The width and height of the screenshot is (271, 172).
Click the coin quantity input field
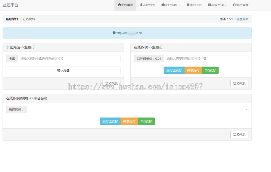[x=206, y=59]
